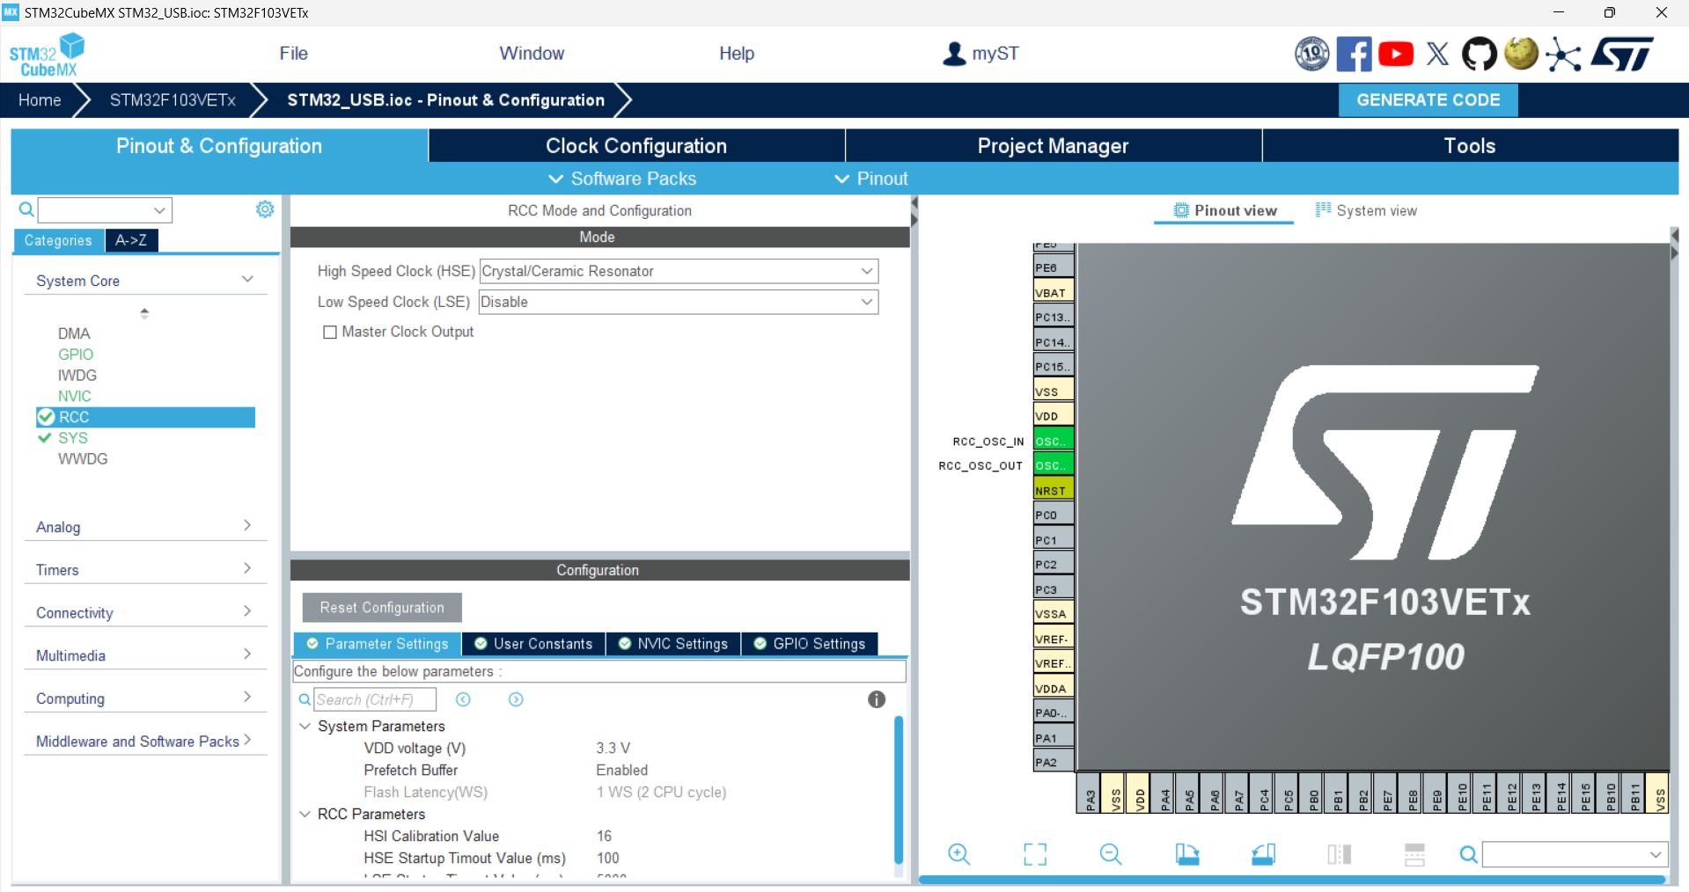The image size is (1689, 892).
Task: Click the myST user icon
Action: [954, 54]
